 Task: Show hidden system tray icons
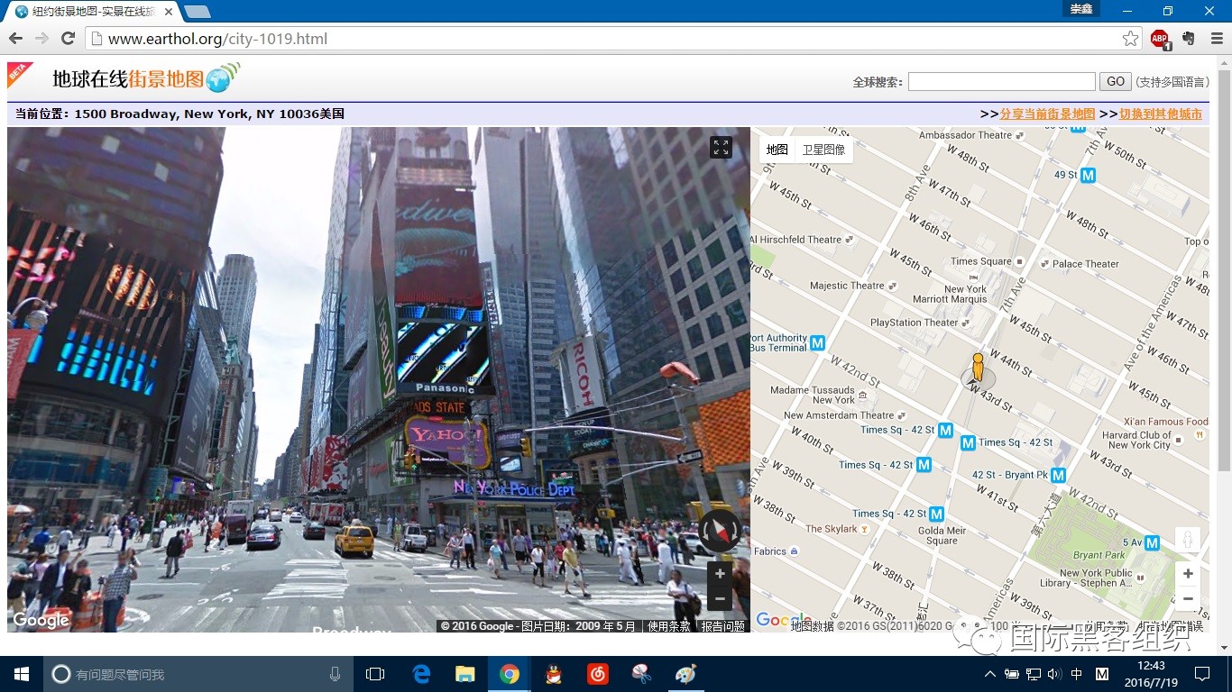(x=990, y=674)
